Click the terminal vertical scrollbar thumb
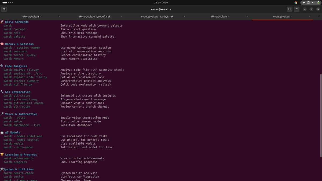The width and height of the screenshot is (322, 181). pos(321,115)
